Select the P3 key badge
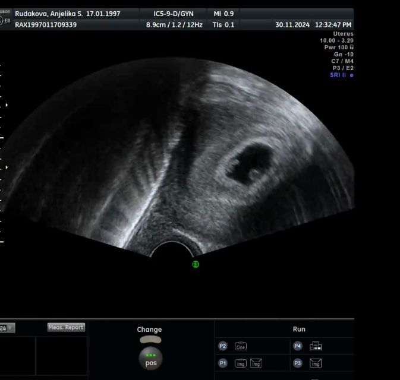 tap(297, 363)
